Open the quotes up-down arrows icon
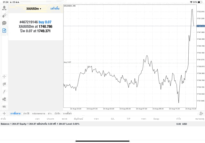Image resolution: width=205 pixels, height=143 pixels. (x=4, y=16)
